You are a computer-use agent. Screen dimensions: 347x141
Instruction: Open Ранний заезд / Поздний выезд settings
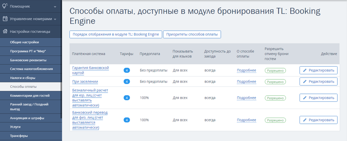pyautogui.click(x=30, y=107)
